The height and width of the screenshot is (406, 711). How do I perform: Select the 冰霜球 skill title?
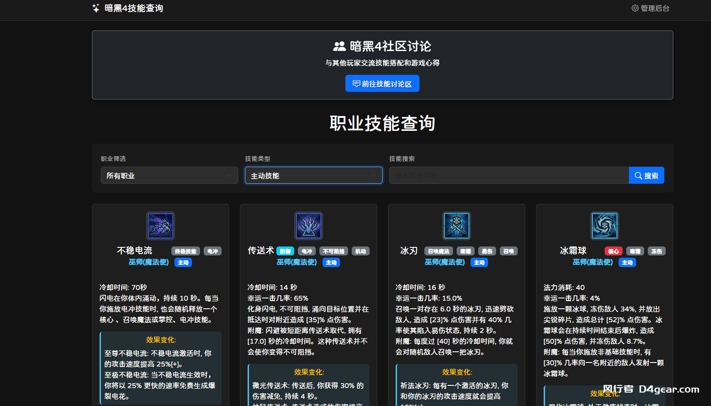[573, 251]
